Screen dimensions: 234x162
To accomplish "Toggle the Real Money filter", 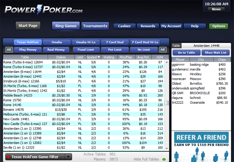I will coord(56,50).
